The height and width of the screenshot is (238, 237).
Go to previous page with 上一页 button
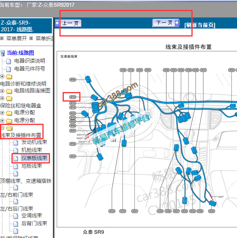(x=68, y=23)
